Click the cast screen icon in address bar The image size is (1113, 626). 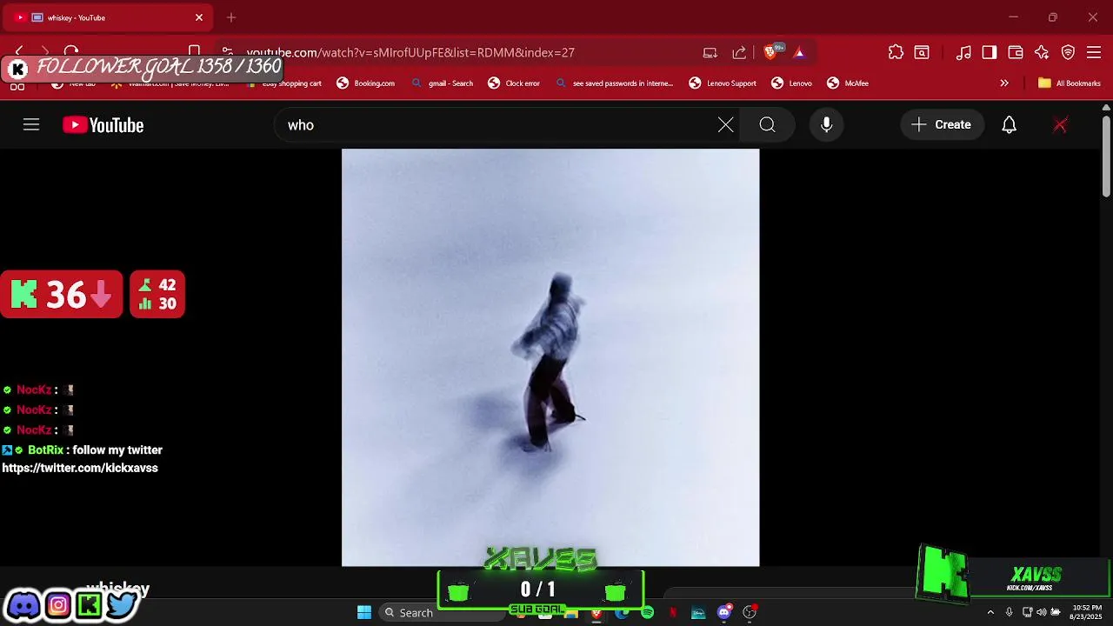(710, 53)
